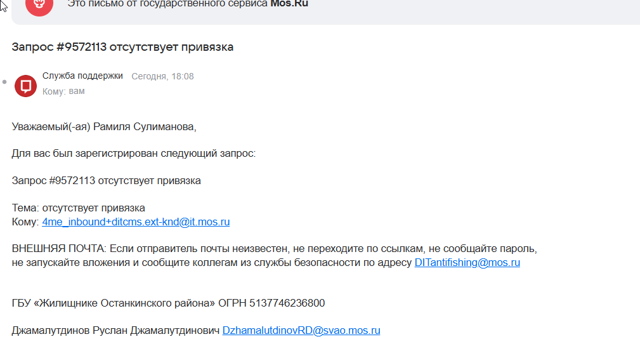Click the warning line не запускайте вложения
Screen dimensions: 640x339
point(211,262)
